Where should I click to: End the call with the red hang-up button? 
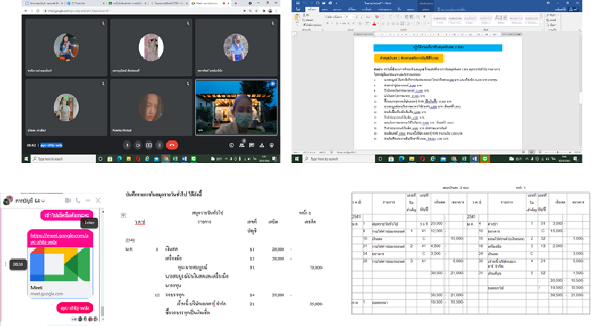[173, 144]
